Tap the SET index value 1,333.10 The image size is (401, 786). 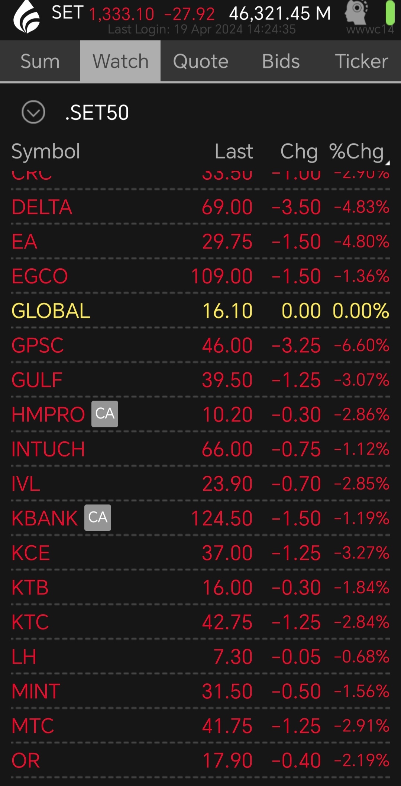[122, 14]
